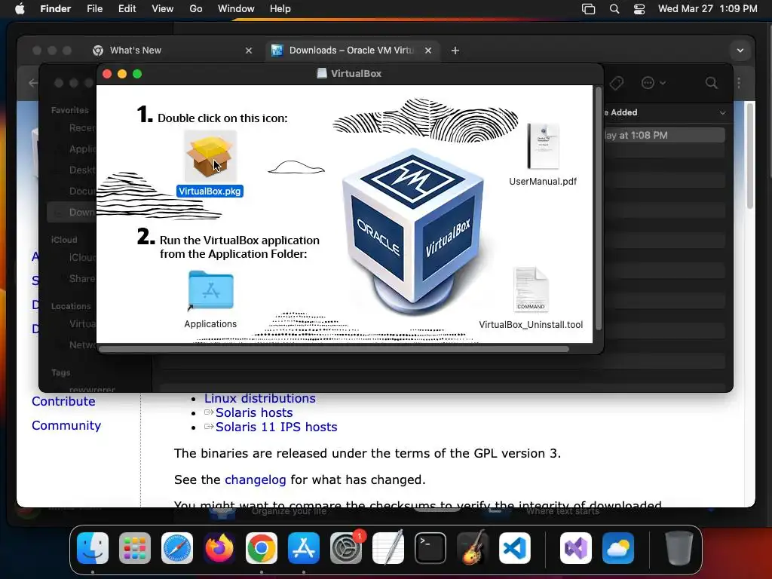Go to the Community sidebar link
The image size is (772, 579).
click(66, 425)
